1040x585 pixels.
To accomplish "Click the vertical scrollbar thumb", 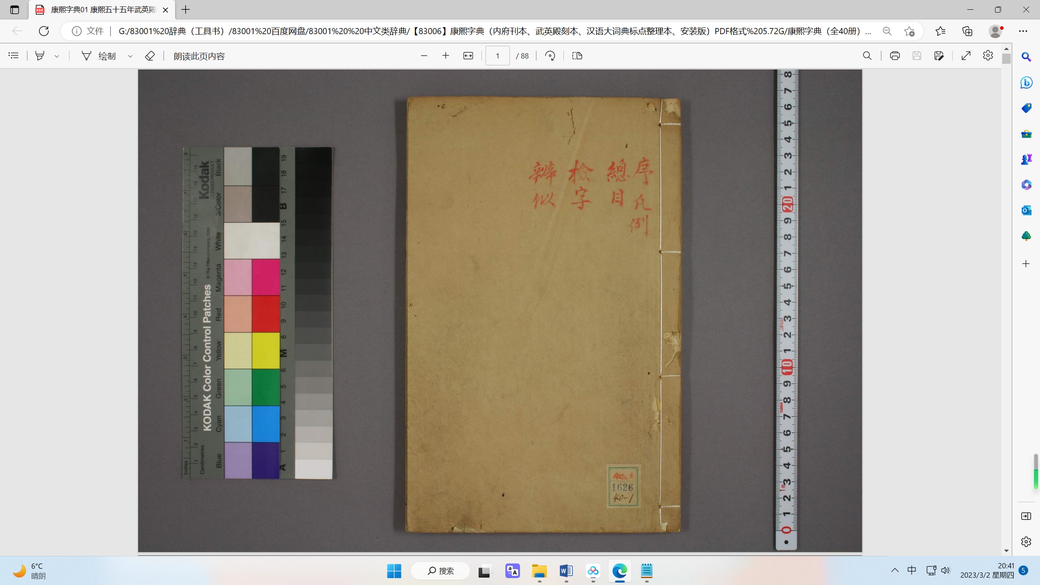I will point(1006,58).
